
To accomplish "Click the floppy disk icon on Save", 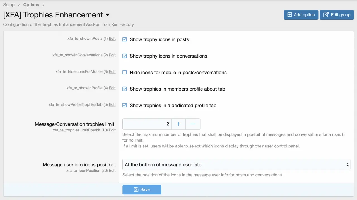I will click(x=136, y=189).
